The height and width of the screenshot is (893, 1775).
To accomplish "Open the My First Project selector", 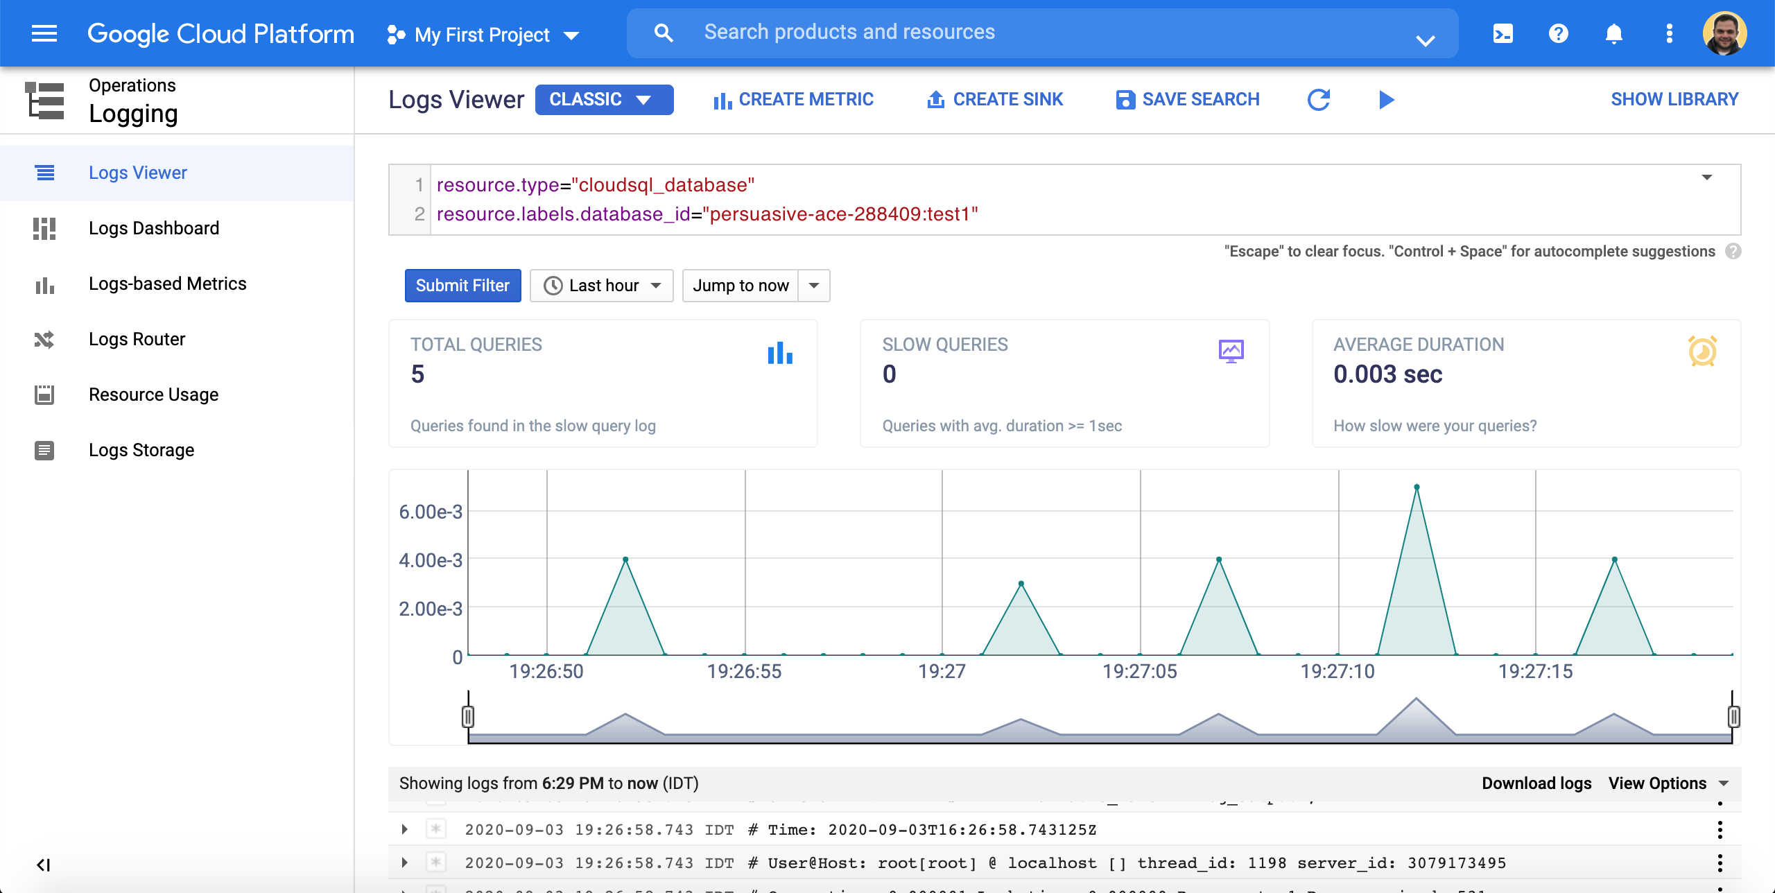I will tap(483, 34).
